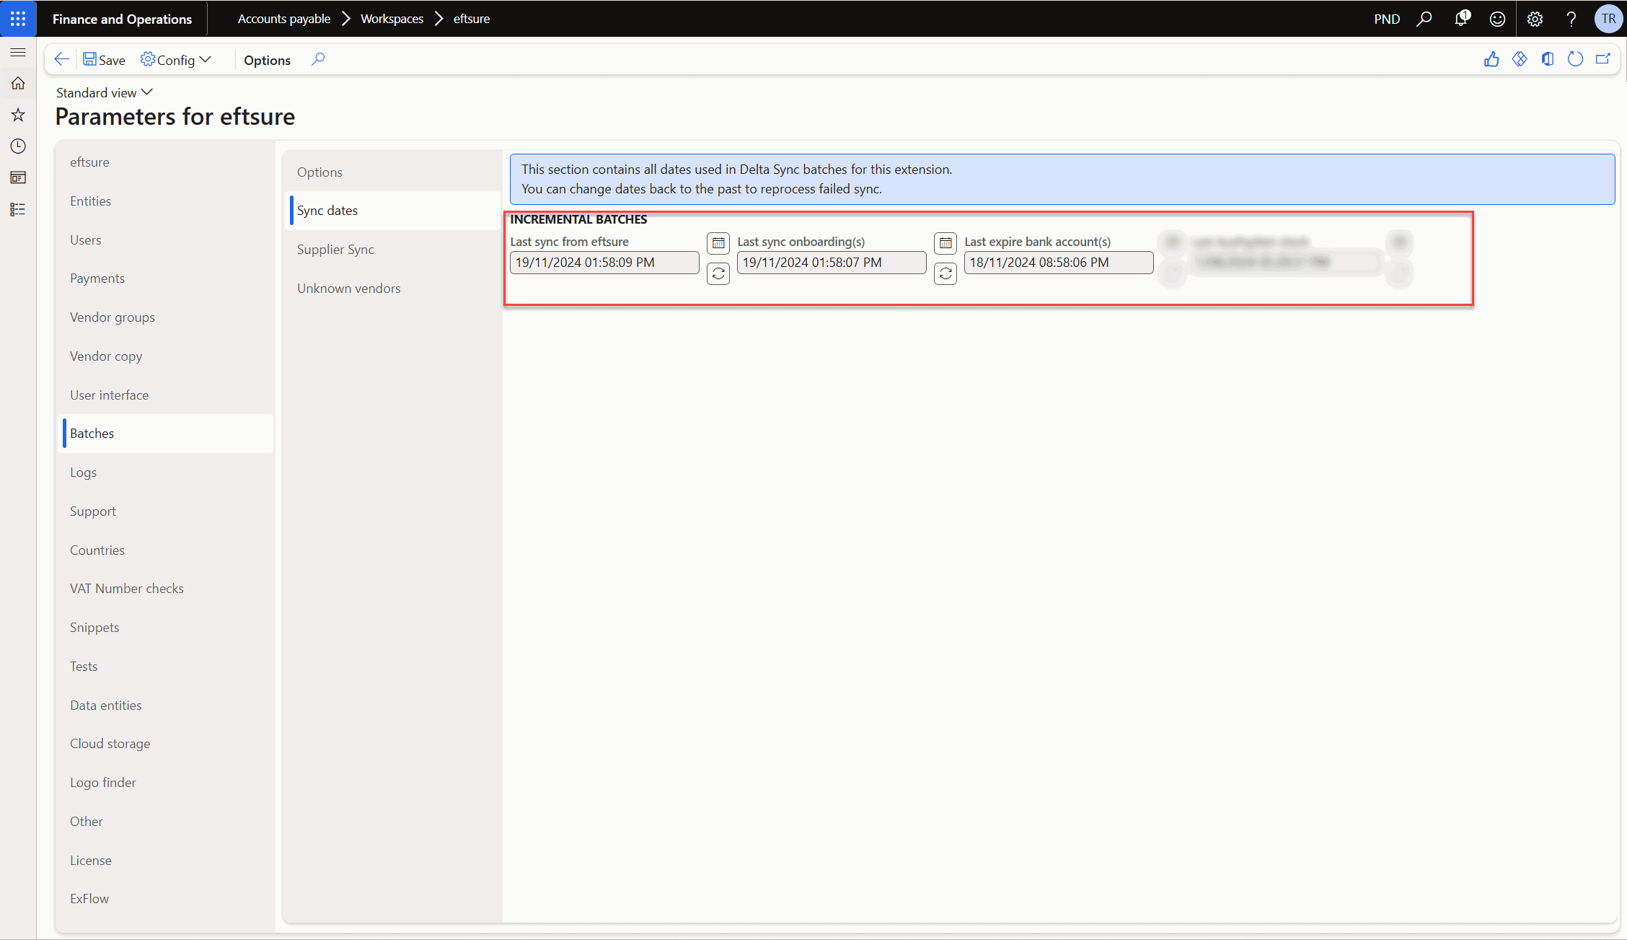Open the Entities tab
This screenshot has width=1627, height=940.
click(166, 201)
